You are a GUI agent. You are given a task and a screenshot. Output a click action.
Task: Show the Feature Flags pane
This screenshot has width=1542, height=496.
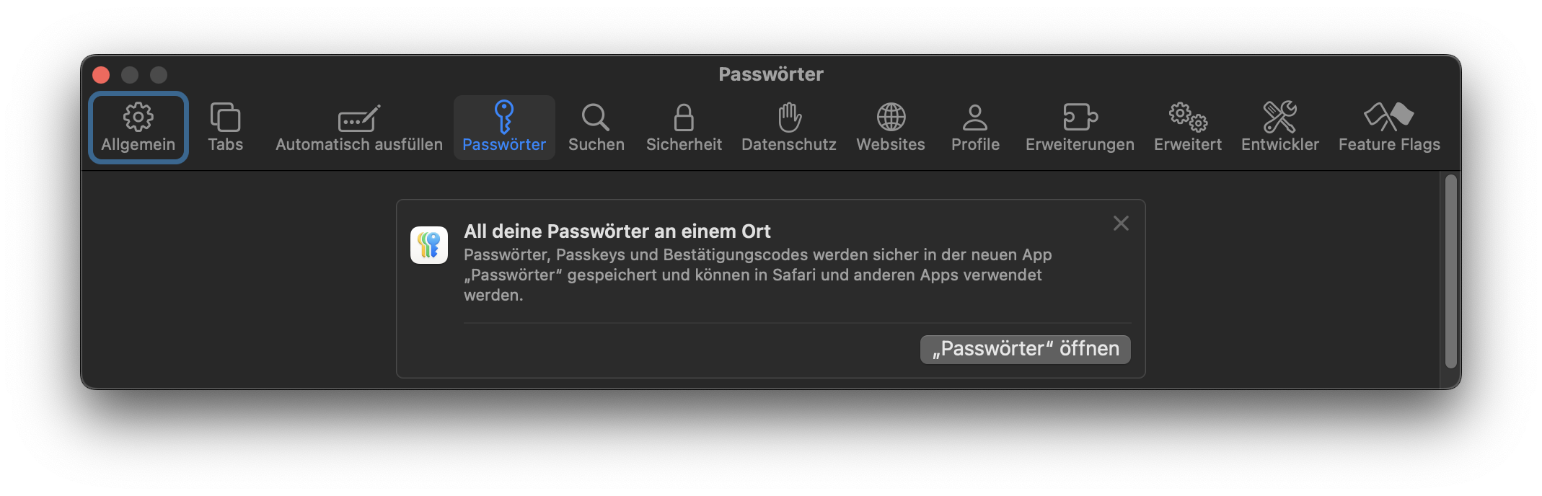pyautogui.click(x=1389, y=128)
